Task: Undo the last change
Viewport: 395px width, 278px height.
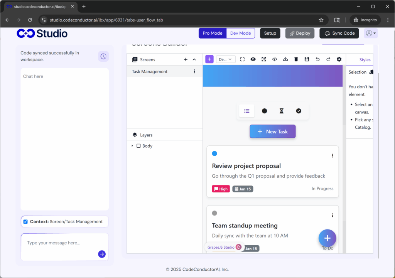Action: (317, 59)
